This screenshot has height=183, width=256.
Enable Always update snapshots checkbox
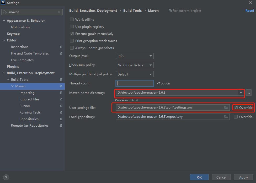72,48
